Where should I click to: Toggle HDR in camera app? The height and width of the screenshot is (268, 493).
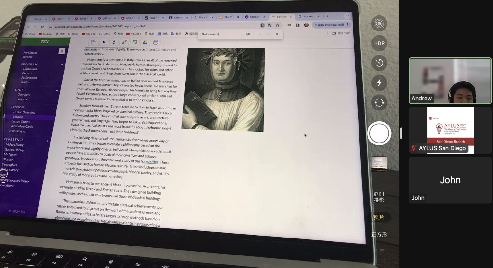pyautogui.click(x=379, y=43)
